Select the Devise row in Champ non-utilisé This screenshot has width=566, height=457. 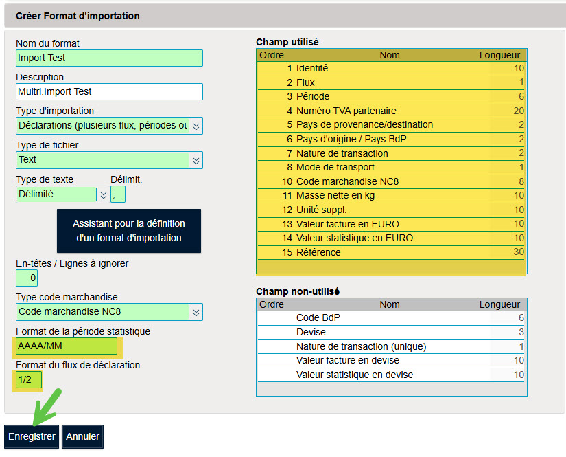coord(391,332)
